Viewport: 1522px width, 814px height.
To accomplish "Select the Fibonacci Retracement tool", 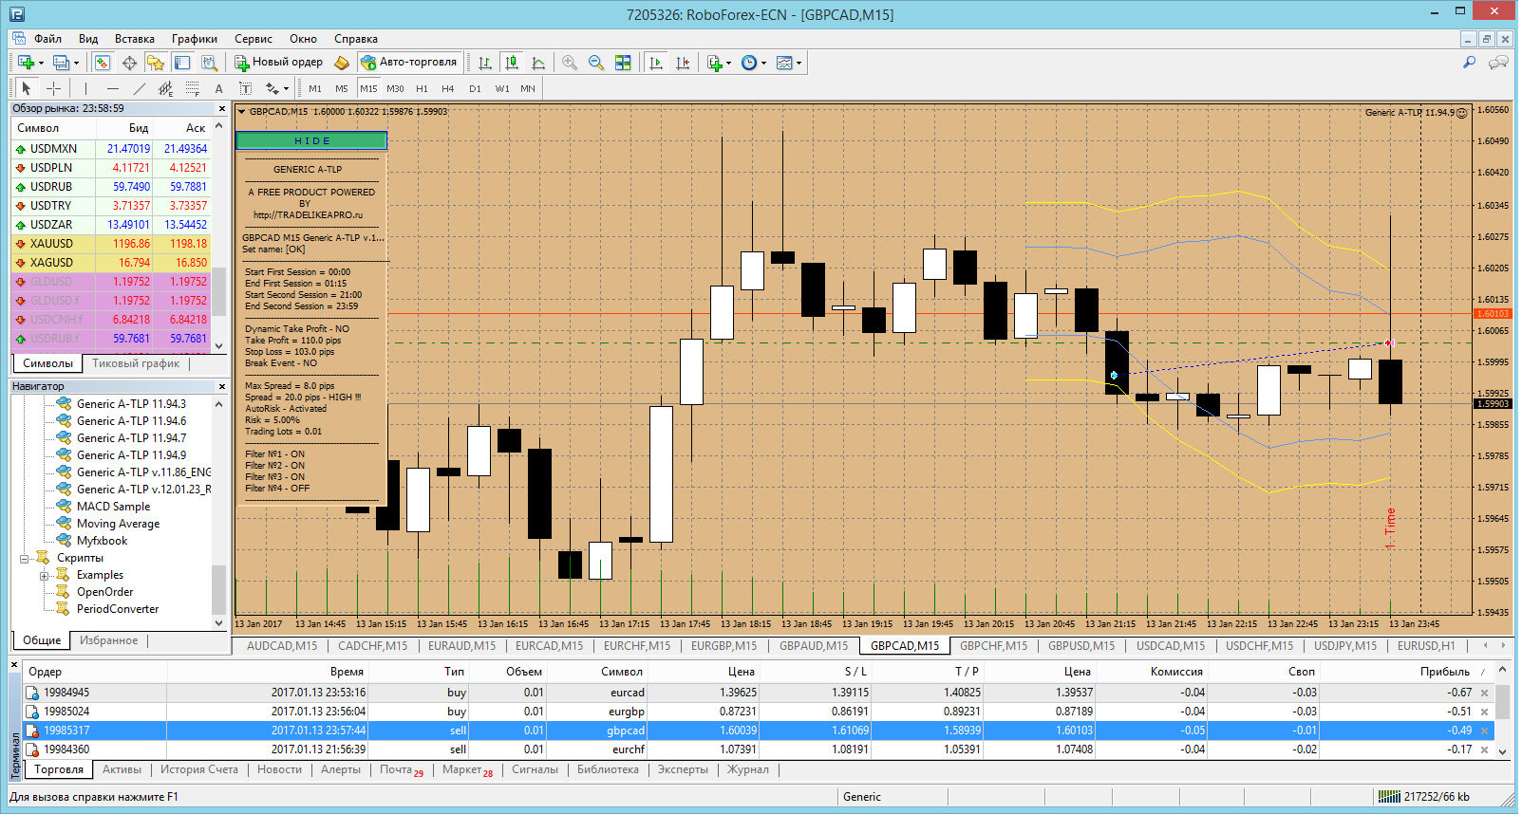I will (192, 88).
